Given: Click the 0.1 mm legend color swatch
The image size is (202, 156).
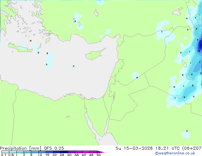Looking at the screenshot, I should (5, 152).
